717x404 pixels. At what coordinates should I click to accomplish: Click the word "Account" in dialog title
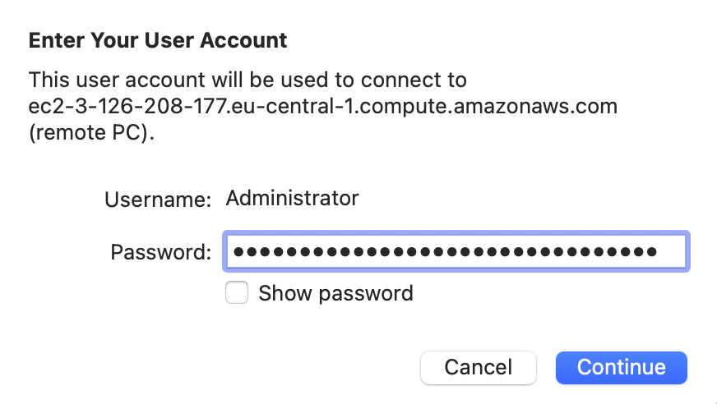click(x=248, y=39)
